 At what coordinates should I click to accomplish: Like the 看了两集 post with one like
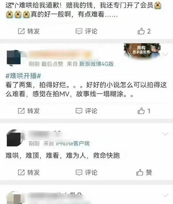(144, 111)
